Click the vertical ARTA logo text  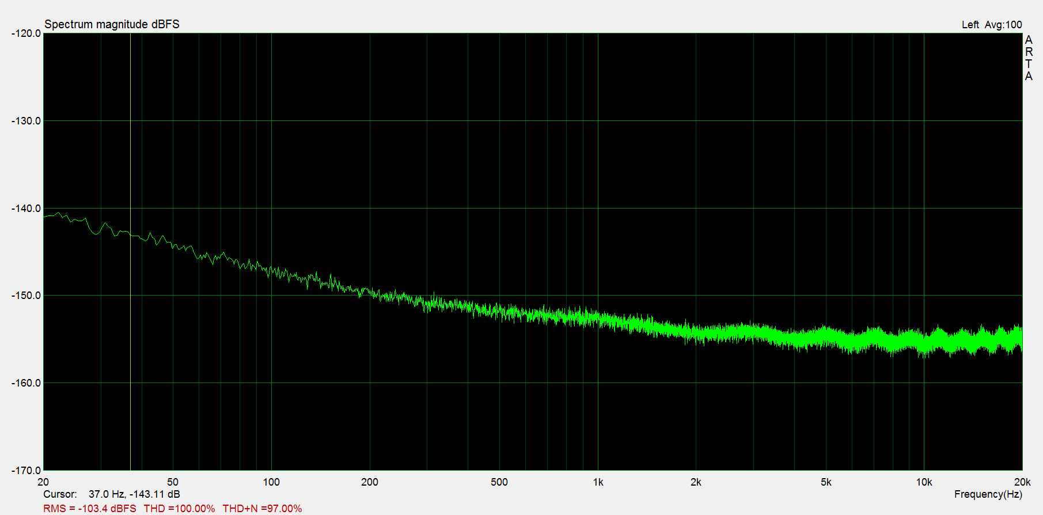coord(1029,58)
